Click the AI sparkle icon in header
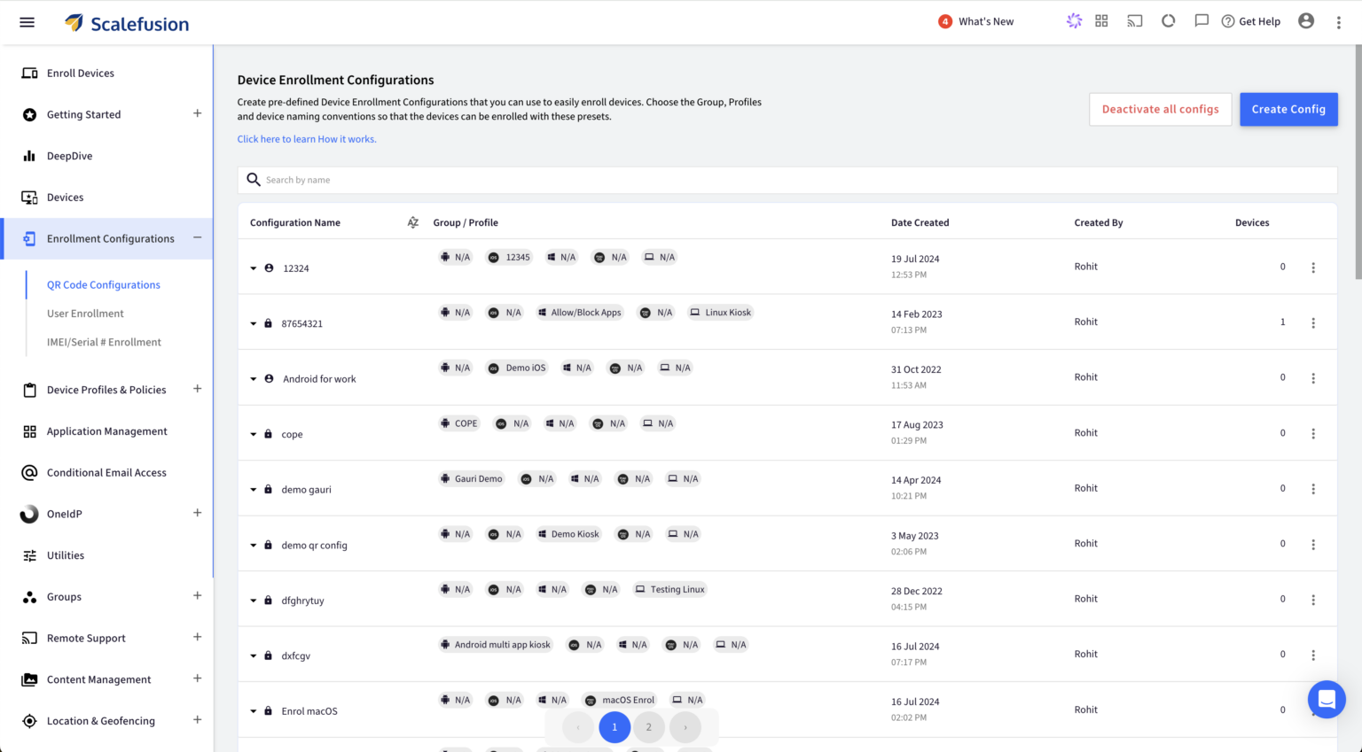Viewport: 1362px width, 752px height. (x=1074, y=21)
